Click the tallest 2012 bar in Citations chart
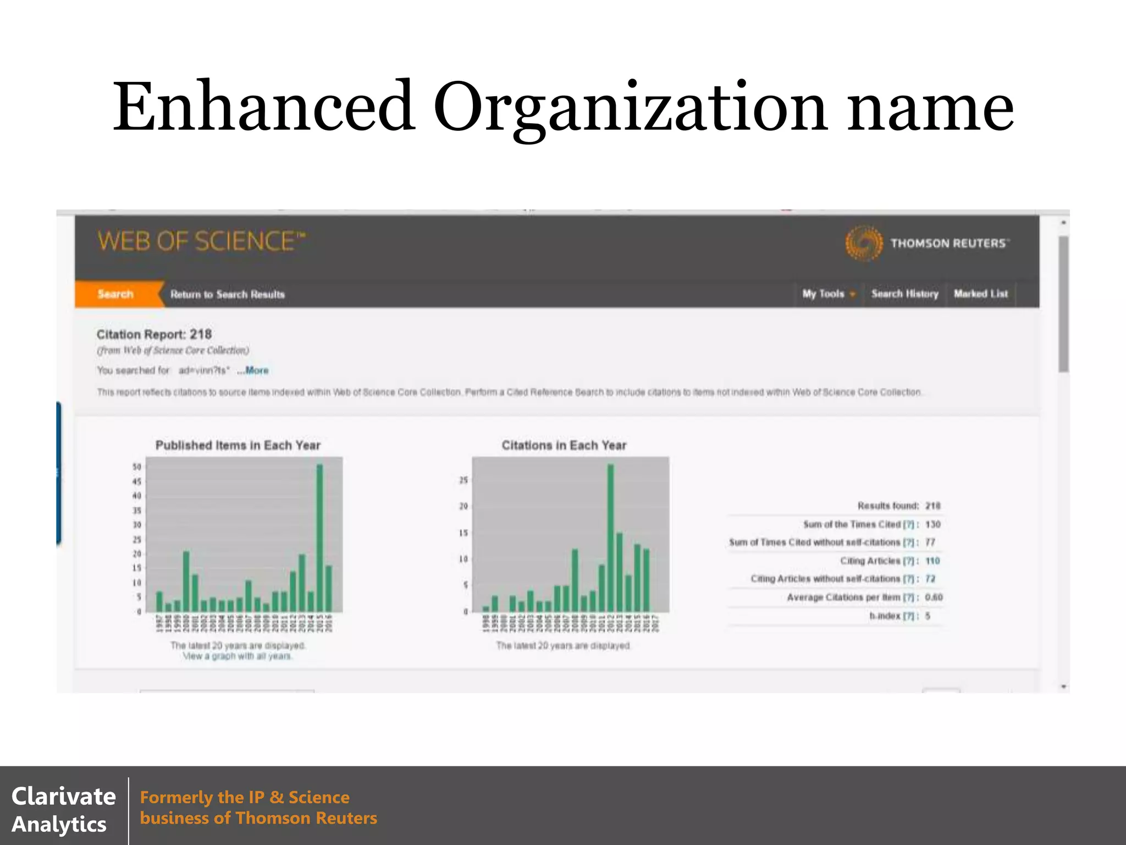The height and width of the screenshot is (845, 1126). pyautogui.click(x=610, y=538)
